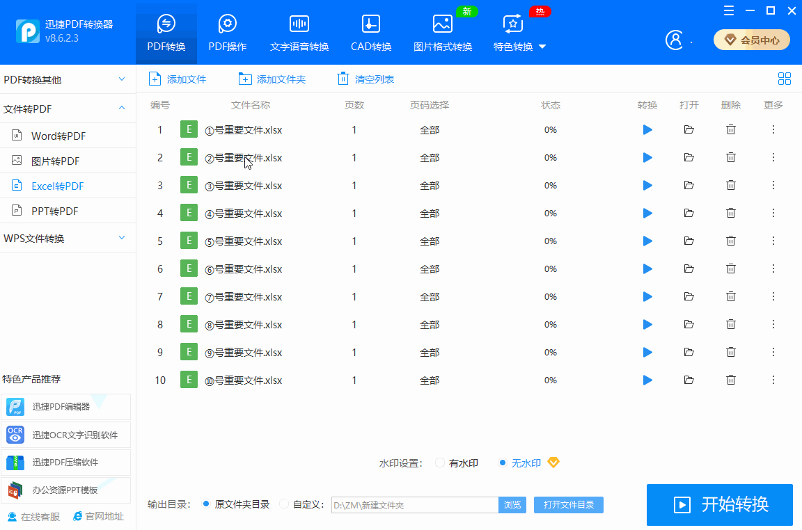
Task: Expand the WPS文件转换 section
Action: [68, 238]
